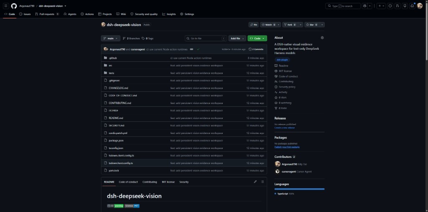
Task: Select the MIT license README tab
Action: [168, 182]
